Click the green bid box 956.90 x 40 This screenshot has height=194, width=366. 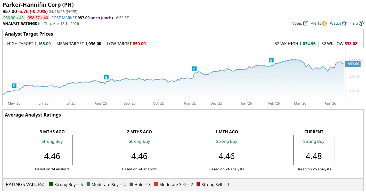tap(14, 18)
